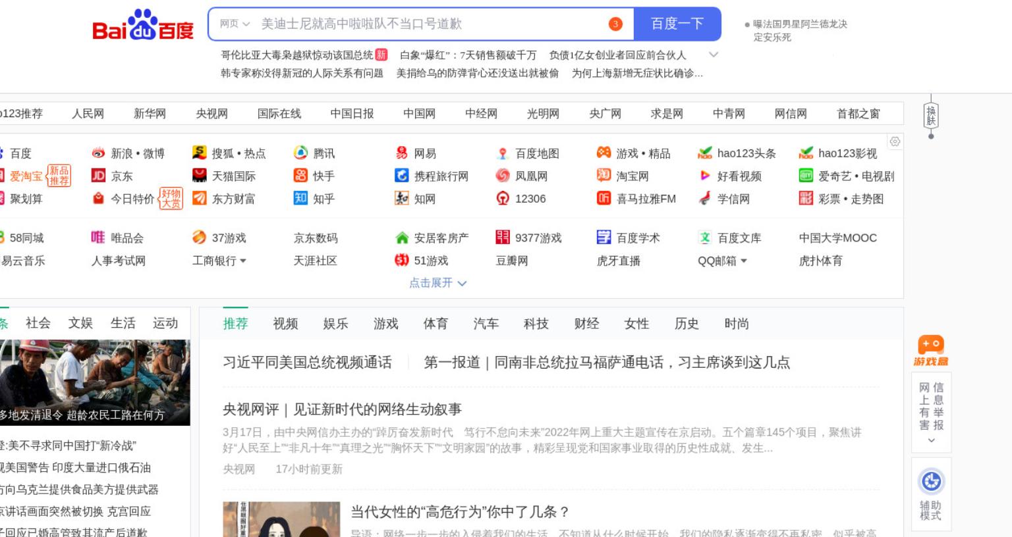Open the Baidu Maps (百度地图) icon

[503, 153]
